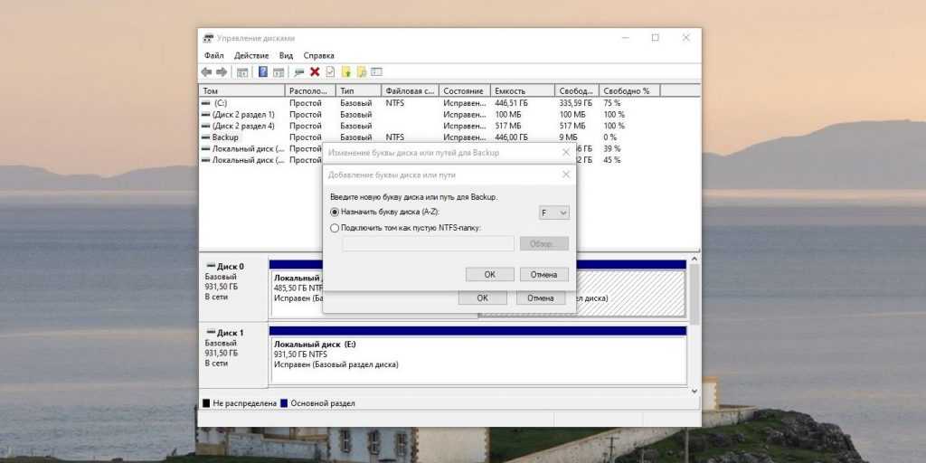Screen dimensions: 926x463
Task: Select 'Назначить букву диска (A-Z)' radio button
Action: coord(335,212)
